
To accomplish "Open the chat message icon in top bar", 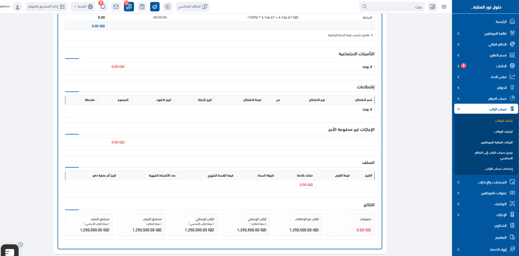I will [x=168, y=7].
